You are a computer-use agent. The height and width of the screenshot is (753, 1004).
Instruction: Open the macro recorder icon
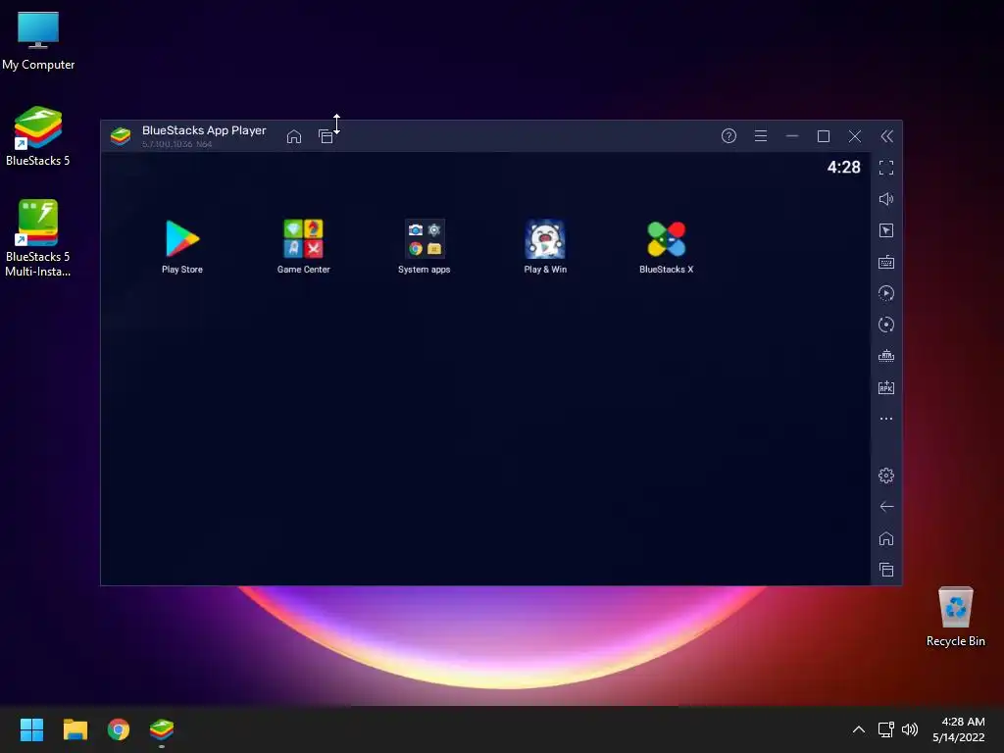[x=886, y=293]
